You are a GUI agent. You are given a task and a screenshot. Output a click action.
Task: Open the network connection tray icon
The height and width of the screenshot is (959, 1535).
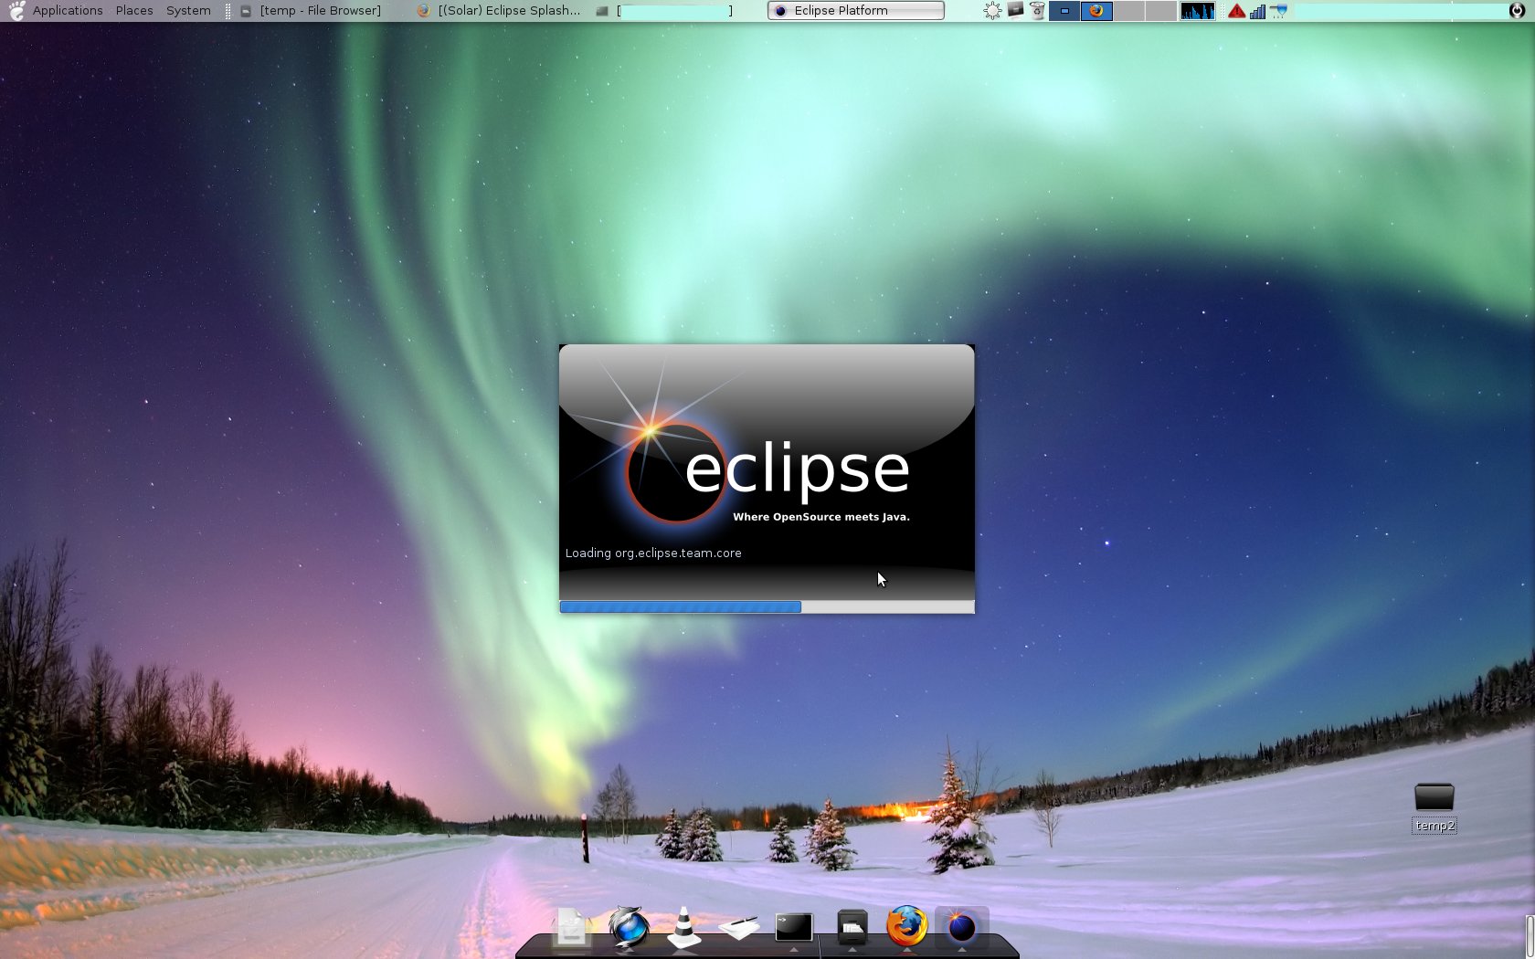click(x=1279, y=11)
